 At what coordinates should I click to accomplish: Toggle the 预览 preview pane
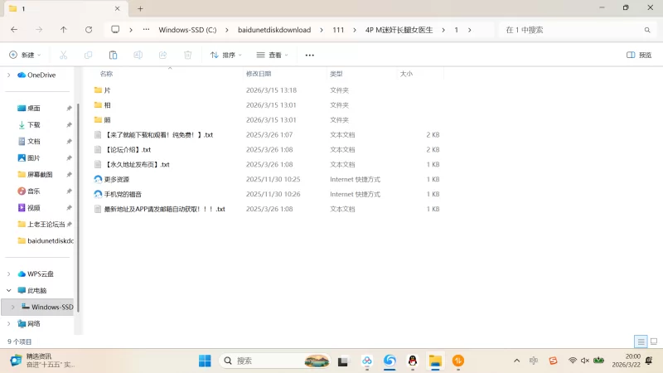639,55
